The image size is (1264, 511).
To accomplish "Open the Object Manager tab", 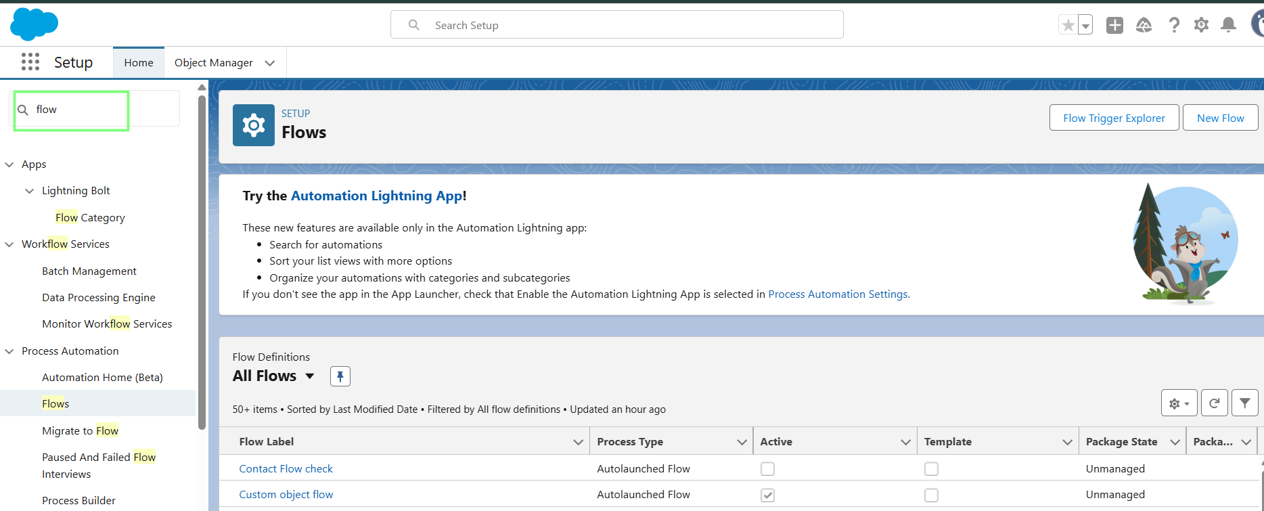I will tap(214, 62).
